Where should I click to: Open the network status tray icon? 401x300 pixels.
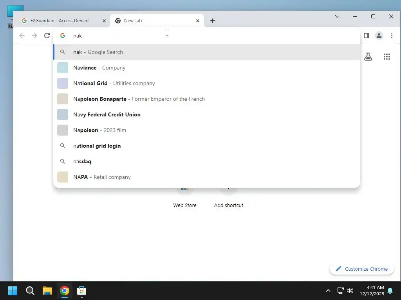tap(340, 291)
